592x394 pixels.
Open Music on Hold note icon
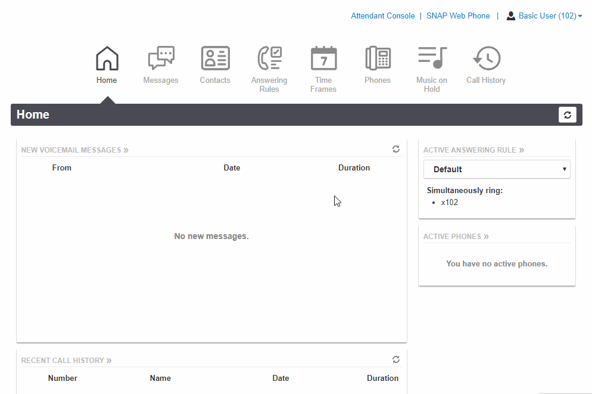pyautogui.click(x=432, y=59)
